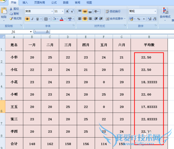Toggle Underline formatting
The image size is (174, 149).
click(37, 19)
